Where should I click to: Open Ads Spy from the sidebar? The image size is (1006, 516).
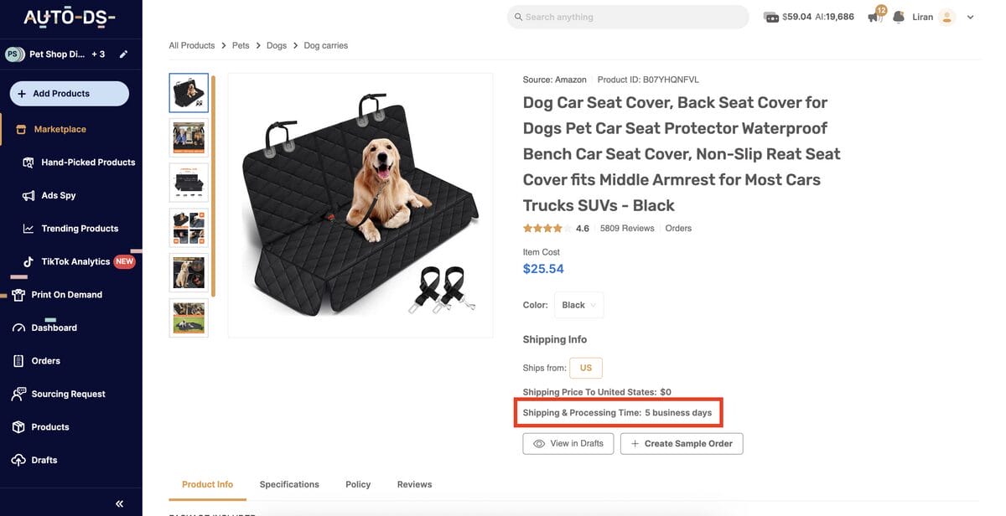pyautogui.click(x=58, y=195)
